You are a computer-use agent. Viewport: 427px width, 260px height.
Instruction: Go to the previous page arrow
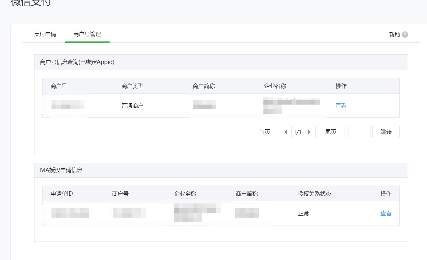(285, 132)
